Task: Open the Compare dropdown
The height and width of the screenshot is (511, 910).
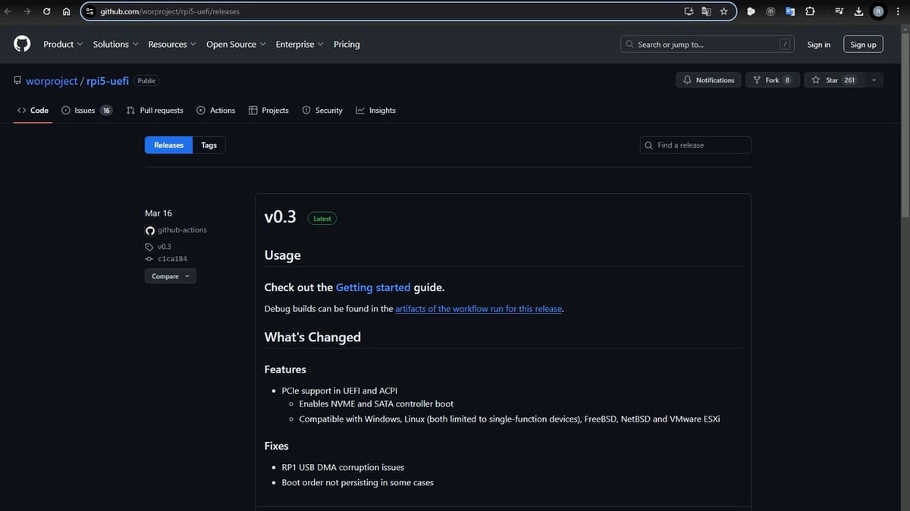Action: [x=171, y=276]
